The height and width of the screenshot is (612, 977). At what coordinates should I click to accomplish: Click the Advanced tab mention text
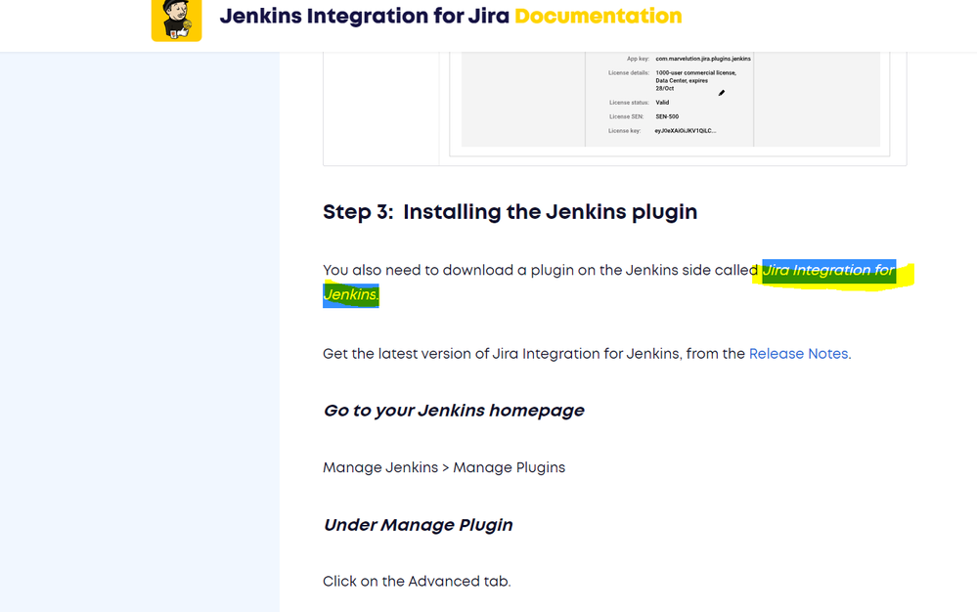[417, 581]
